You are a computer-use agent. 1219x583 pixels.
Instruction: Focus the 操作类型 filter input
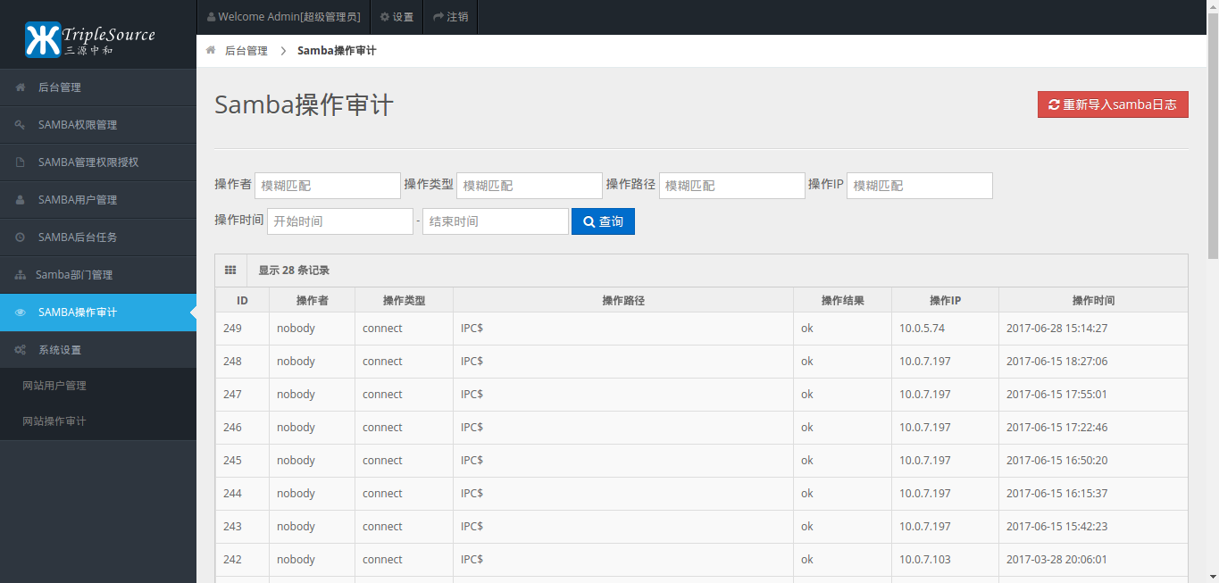point(530,186)
